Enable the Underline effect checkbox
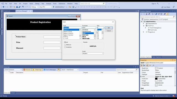This screenshot has height=99, width=177. click(65, 47)
